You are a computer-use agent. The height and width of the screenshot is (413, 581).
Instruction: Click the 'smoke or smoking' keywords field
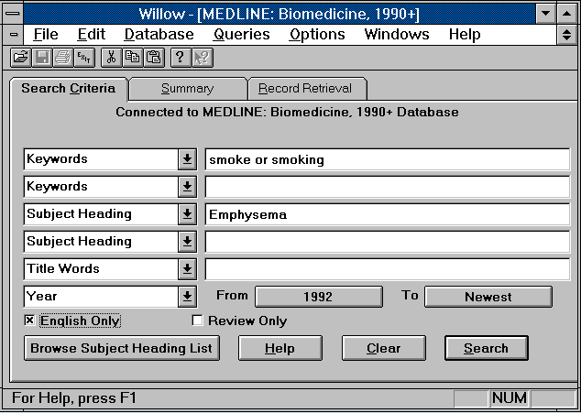pos(388,159)
